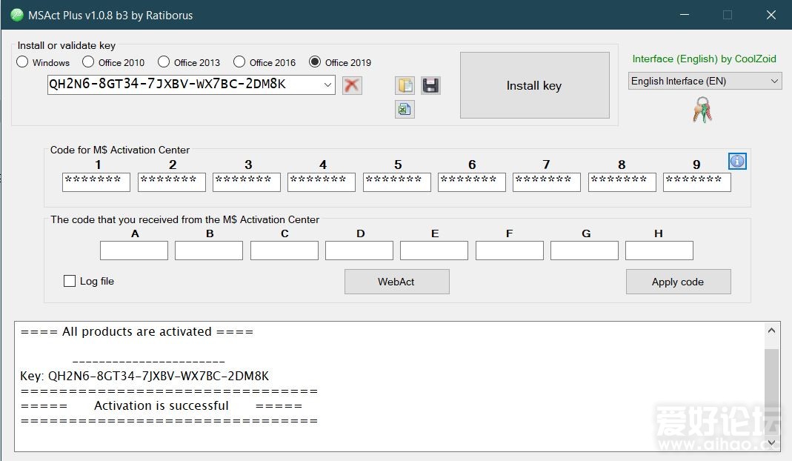Click the received code field A
This screenshot has width=792, height=461.
click(134, 251)
